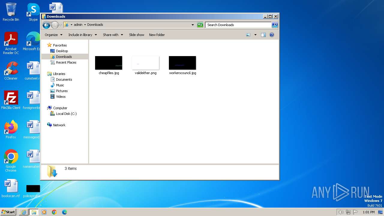Click the search magnifier icon
This screenshot has width=384, height=216.
(x=275, y=25)
